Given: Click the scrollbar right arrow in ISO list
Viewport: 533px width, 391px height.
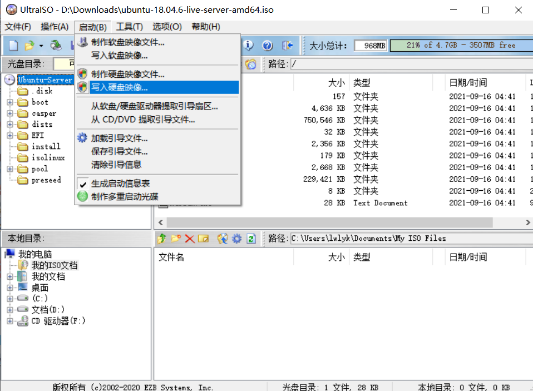Looking at the screenshot, I should [527, 222].
